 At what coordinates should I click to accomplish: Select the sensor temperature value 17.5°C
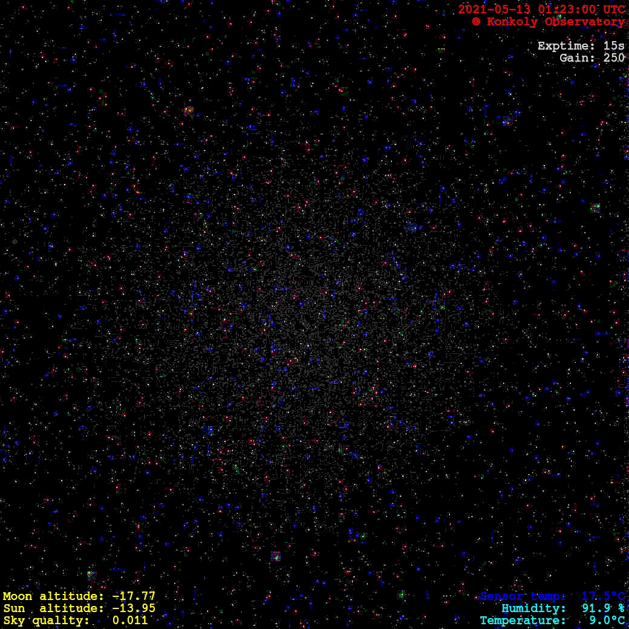tap(603, 596)
